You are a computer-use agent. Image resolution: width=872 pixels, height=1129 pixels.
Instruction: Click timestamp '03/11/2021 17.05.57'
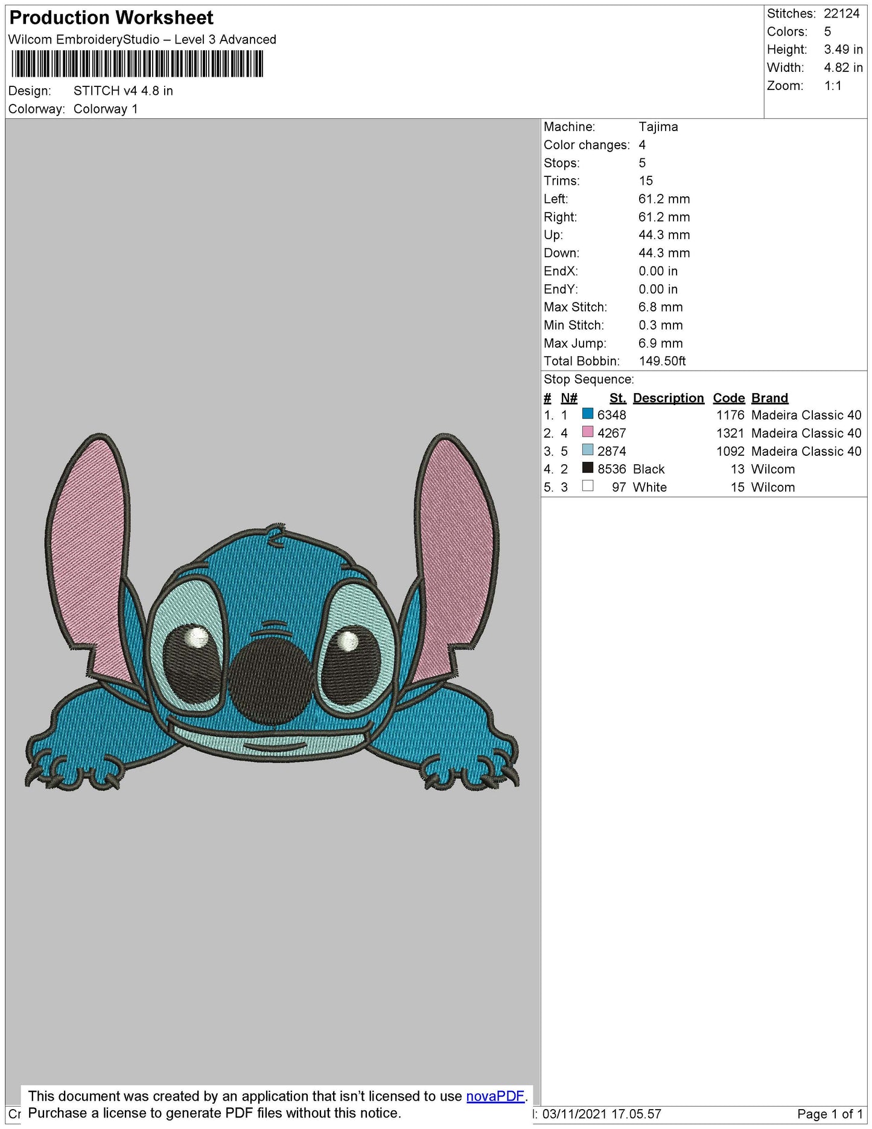602,1114
